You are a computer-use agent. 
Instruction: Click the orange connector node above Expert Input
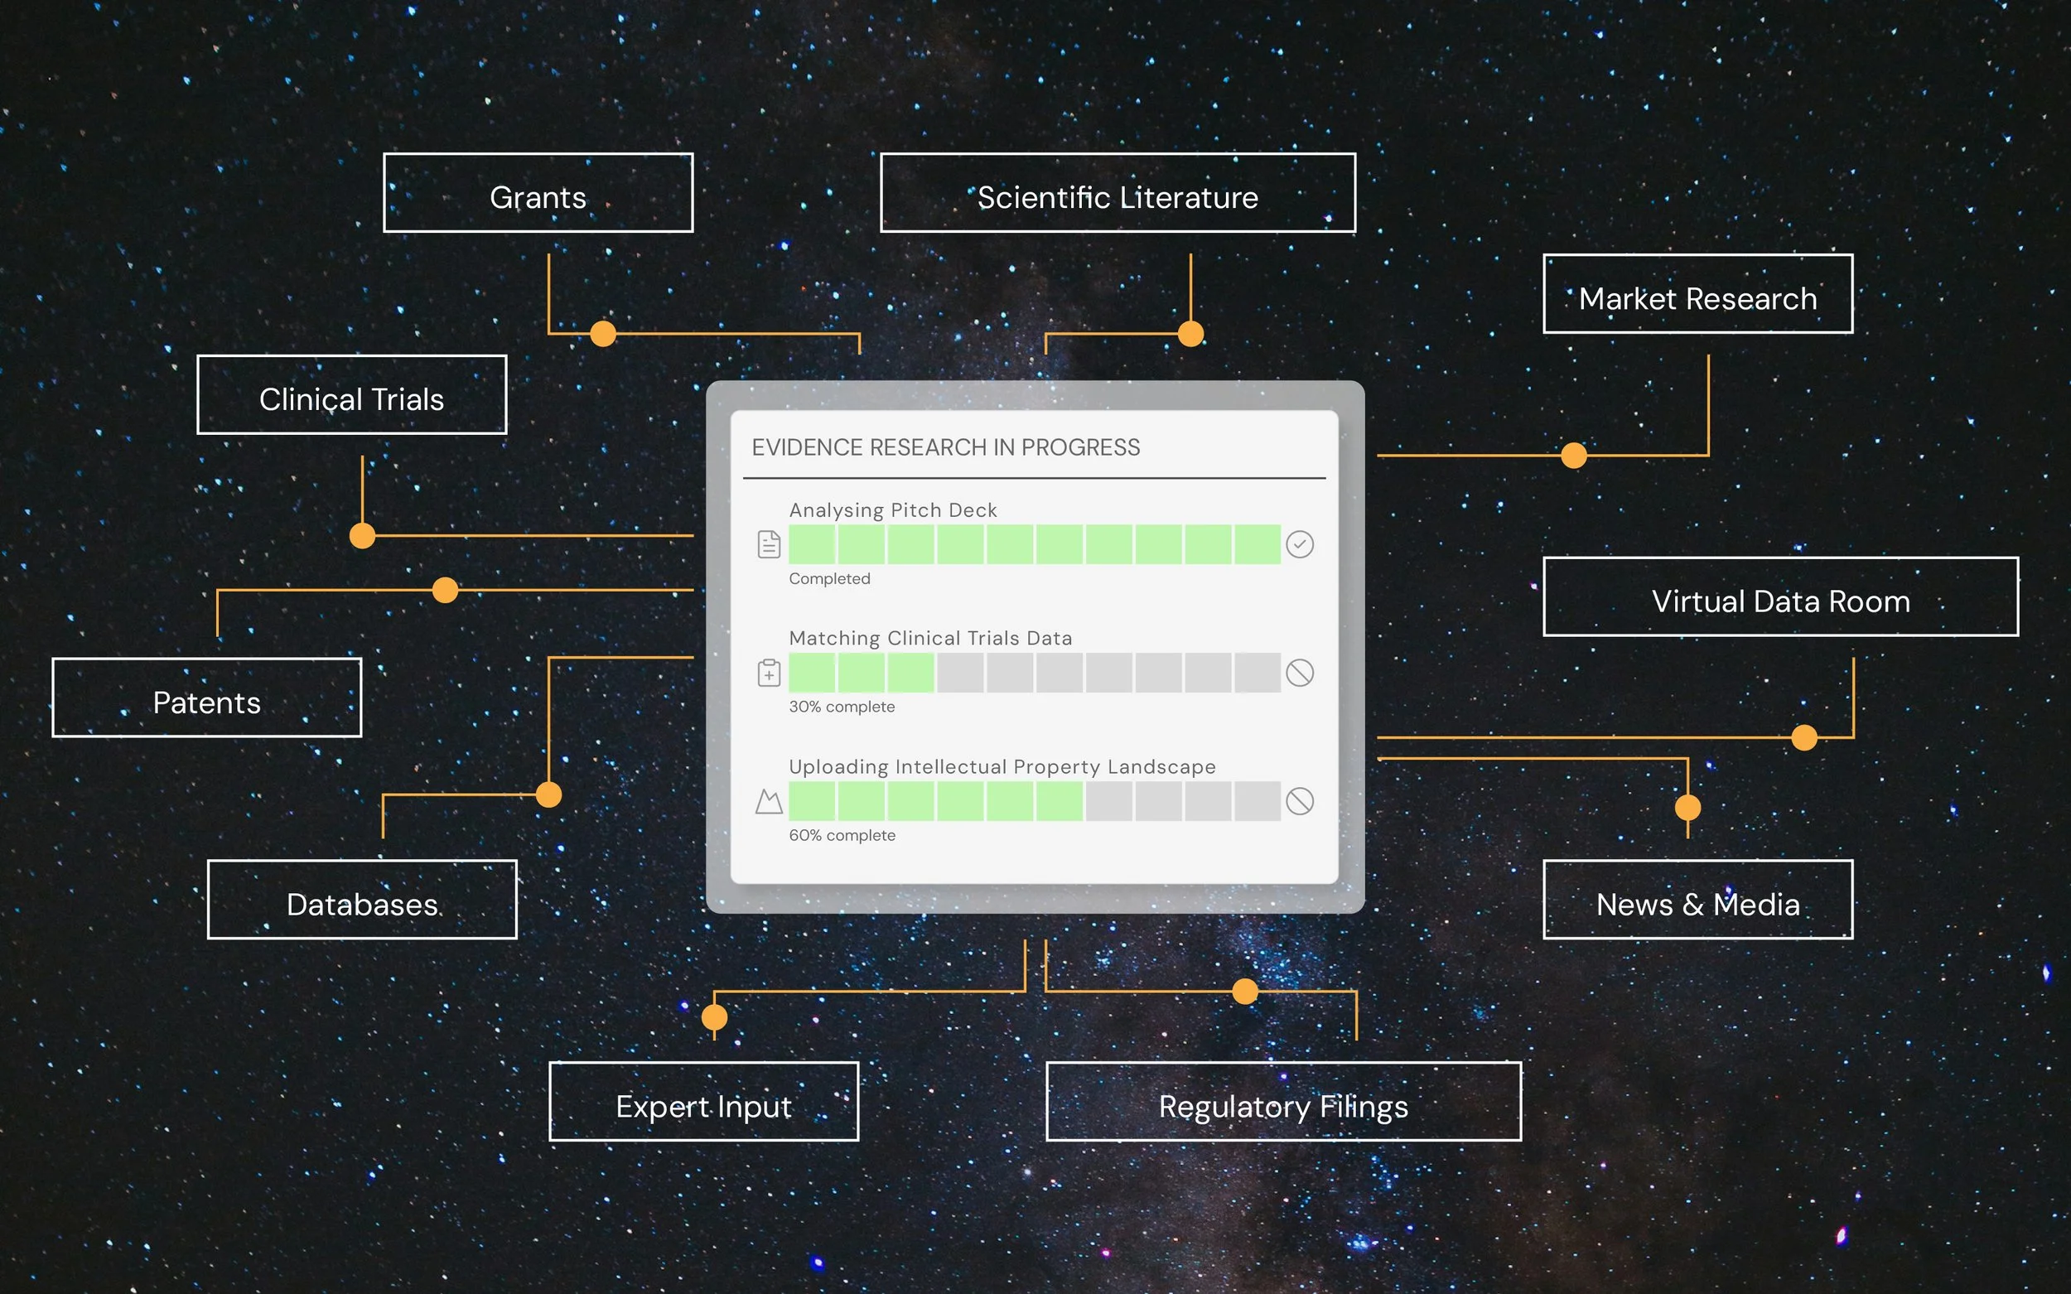(x=715, y=1017)
